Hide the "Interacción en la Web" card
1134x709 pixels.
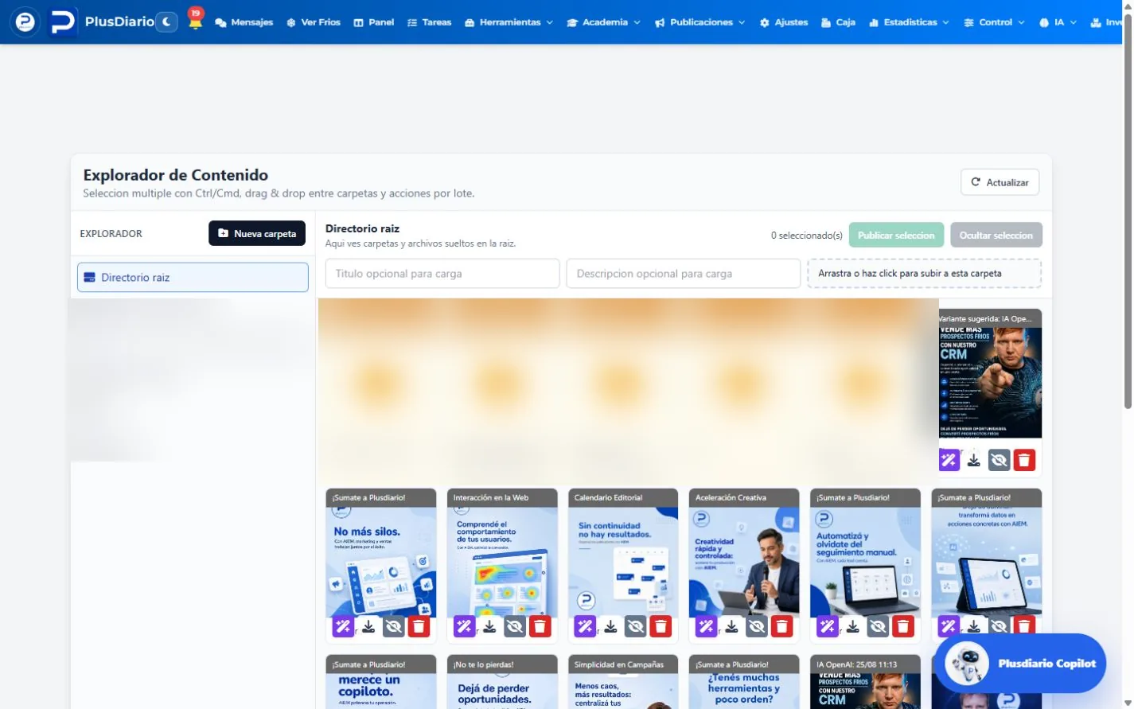click(x=514, y=626)
